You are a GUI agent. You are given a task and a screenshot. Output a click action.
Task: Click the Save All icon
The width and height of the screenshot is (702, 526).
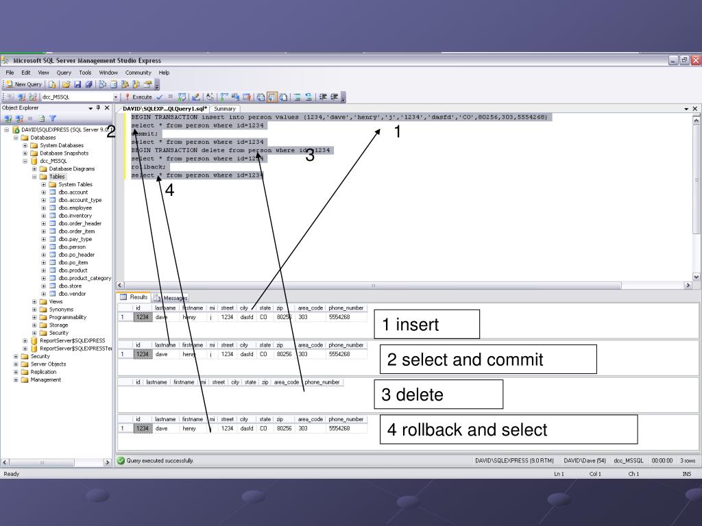click(x=88, y=84)
